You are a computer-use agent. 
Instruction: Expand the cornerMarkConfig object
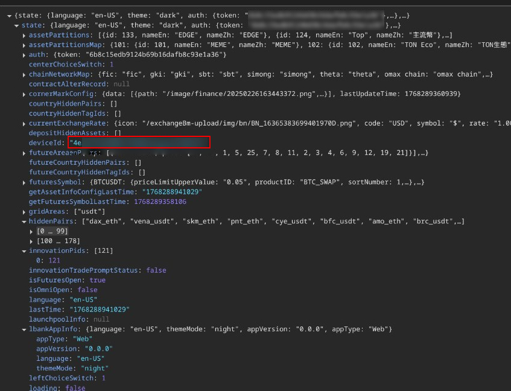pyautogui.click(x=24, y=94)
